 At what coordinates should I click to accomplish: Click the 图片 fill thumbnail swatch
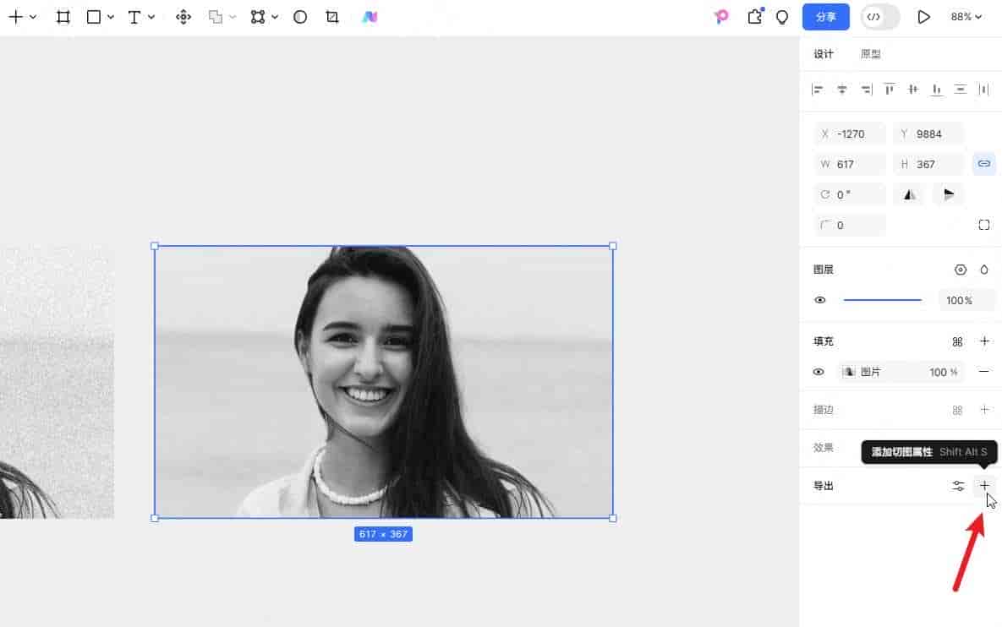(849, 373)
